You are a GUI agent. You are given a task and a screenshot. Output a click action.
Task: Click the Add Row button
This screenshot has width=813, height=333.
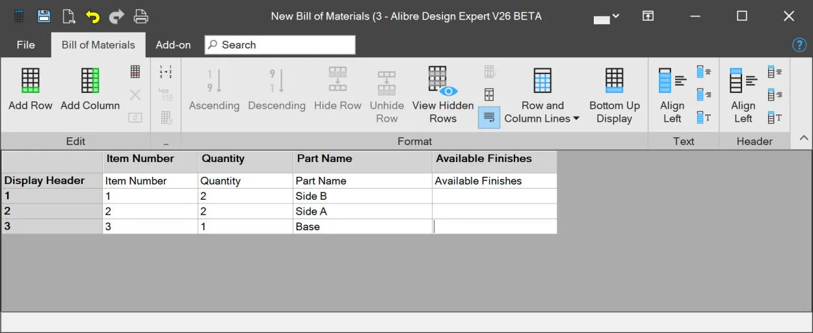(x=31, y=89)
